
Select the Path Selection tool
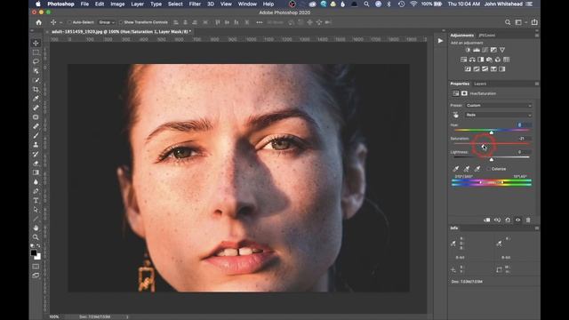36,210
